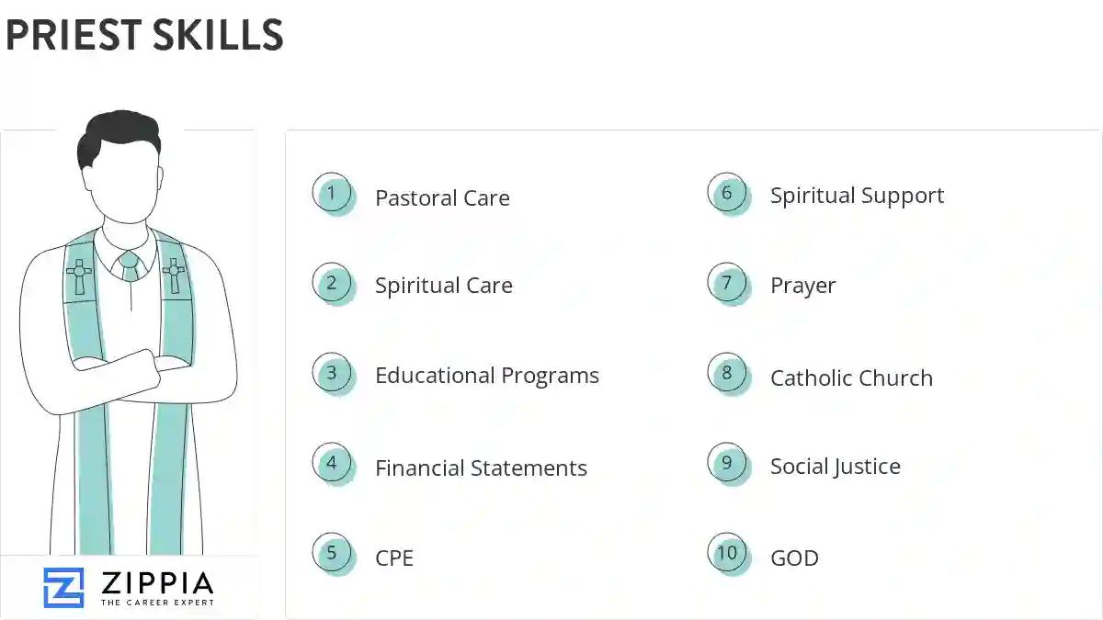Viewport: 1103px width, 620px height.
Task: Select the Social Justice skill text
Action: (x=835, y=467)
